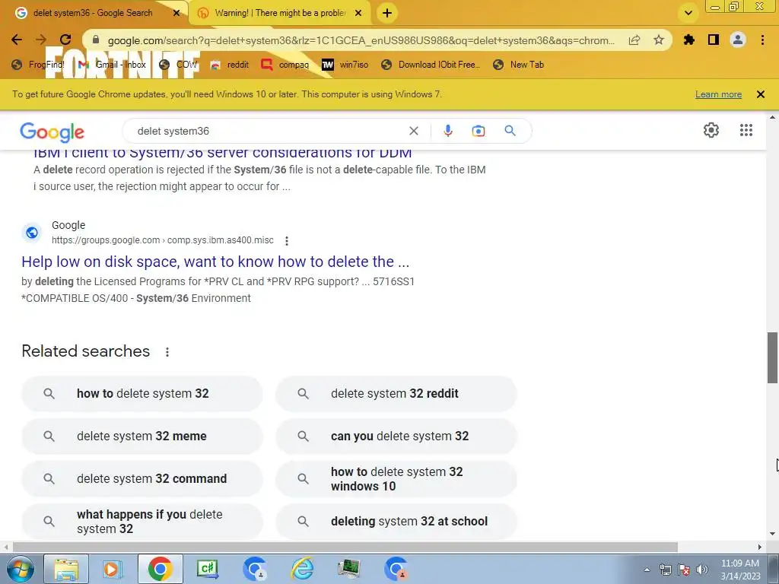This screenshot has width=779, height=584.
Task: Open Help low on disk space result
Action: pos(215,262)
